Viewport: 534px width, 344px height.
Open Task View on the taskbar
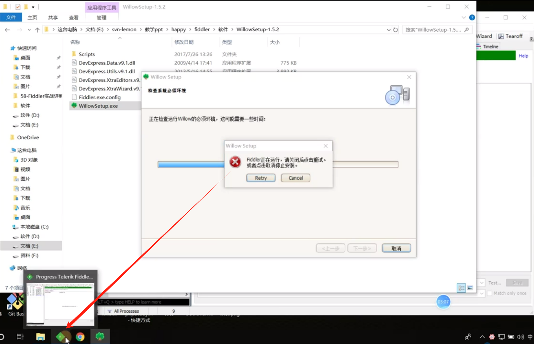(20, 337)
